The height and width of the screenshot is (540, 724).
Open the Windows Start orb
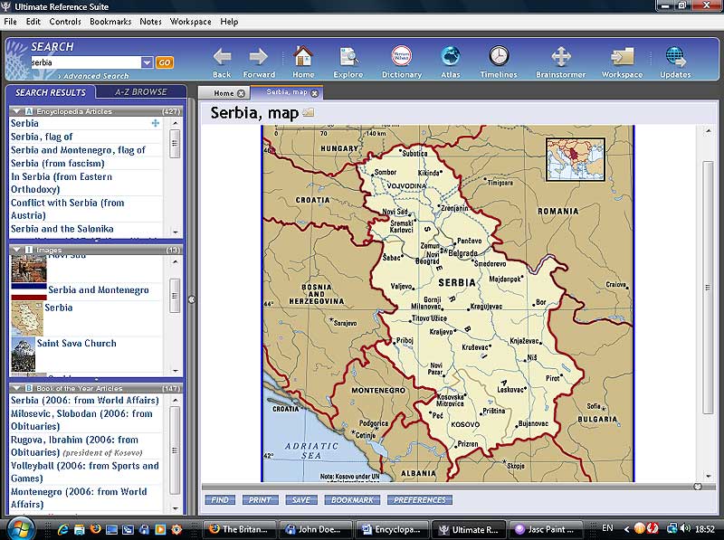click(x=21, y=528)
